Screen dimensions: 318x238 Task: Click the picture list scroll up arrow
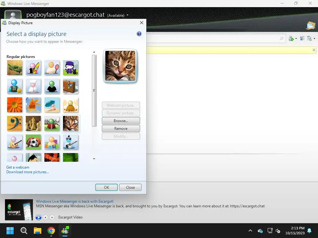coord(94,52)
